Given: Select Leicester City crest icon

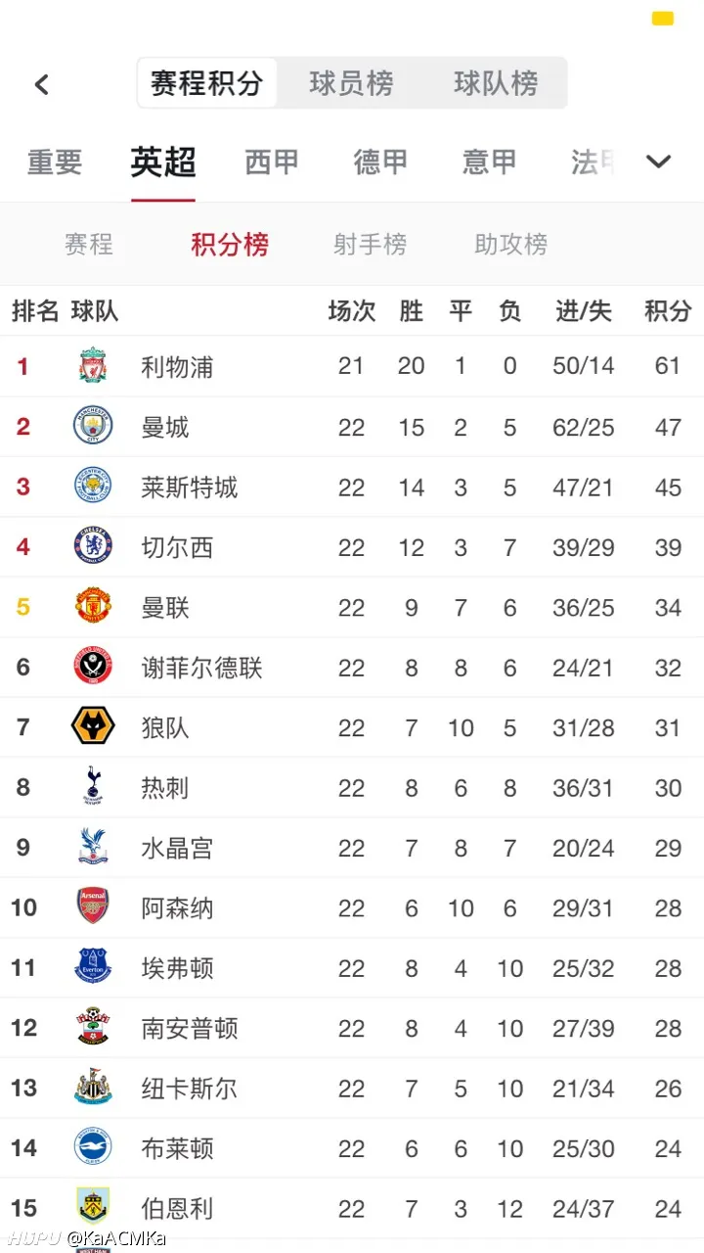Looking at the screenshot, I should [93, 487].
